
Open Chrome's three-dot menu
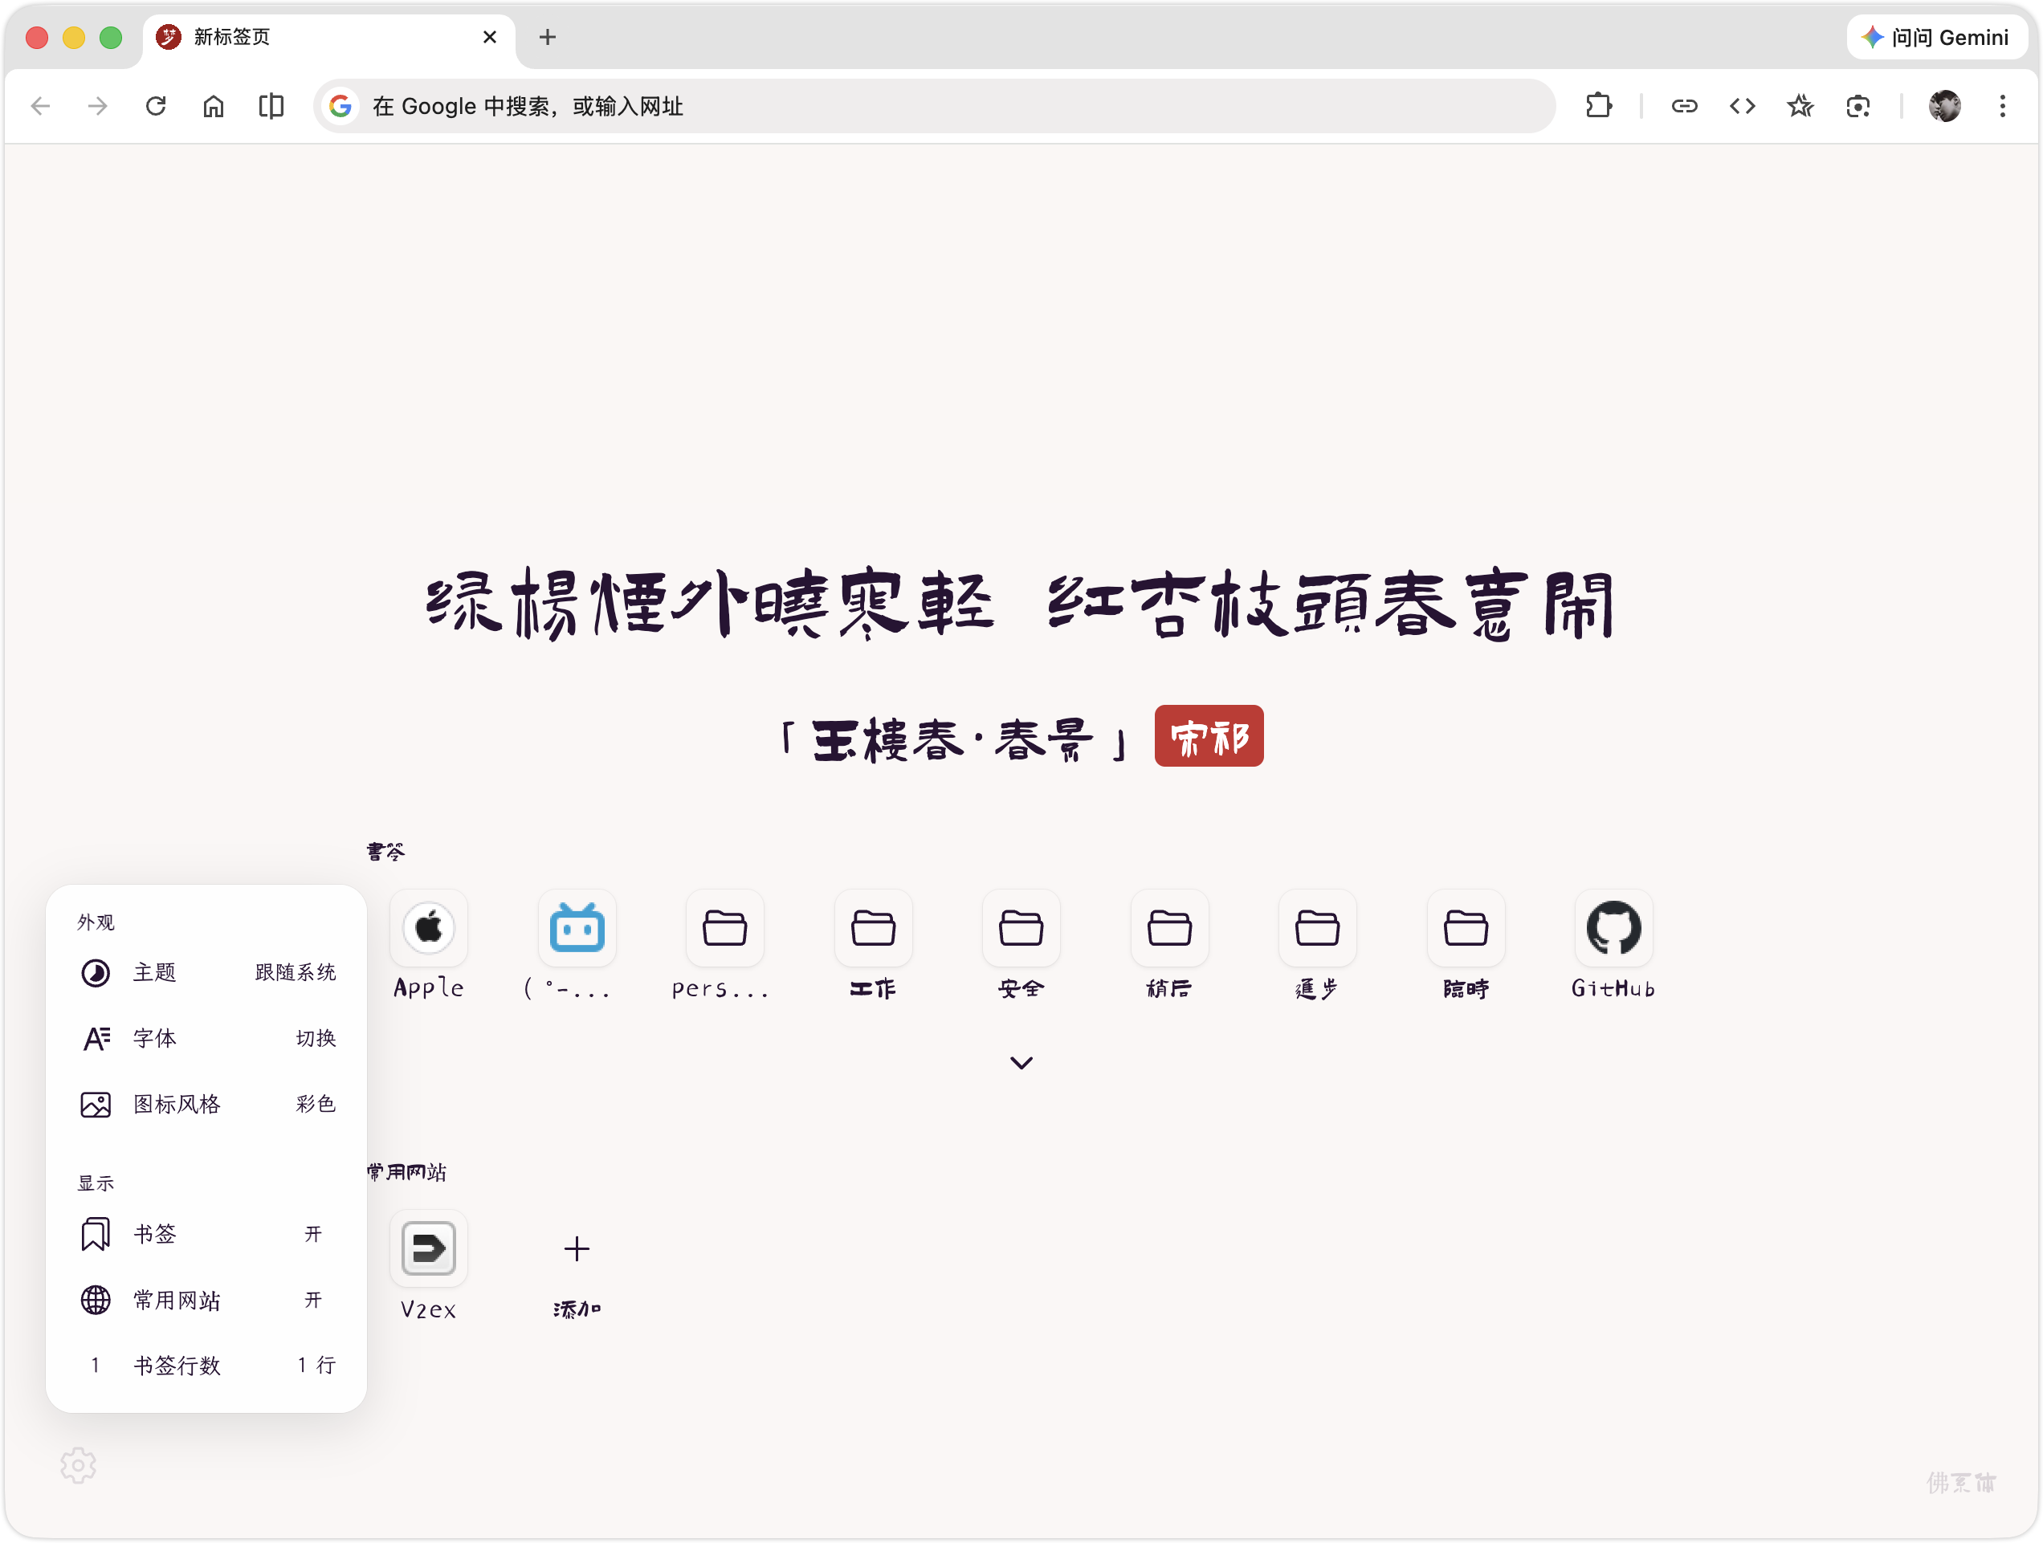[x=2001, y=105]
